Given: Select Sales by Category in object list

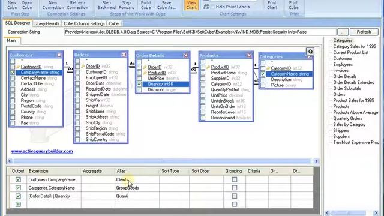Looking at the screenshot, I should click(349, 124).
